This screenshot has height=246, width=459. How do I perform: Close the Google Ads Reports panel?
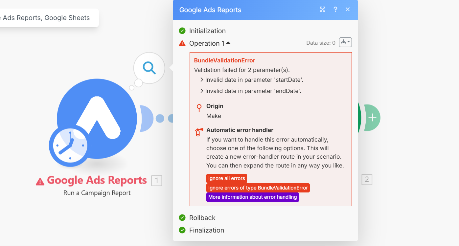click(348, 10)
